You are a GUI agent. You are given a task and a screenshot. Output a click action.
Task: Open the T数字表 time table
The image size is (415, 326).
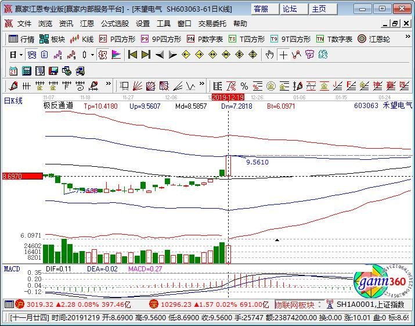tap(334, 40)
